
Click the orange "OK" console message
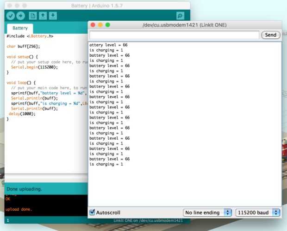(x=8, y=199)
